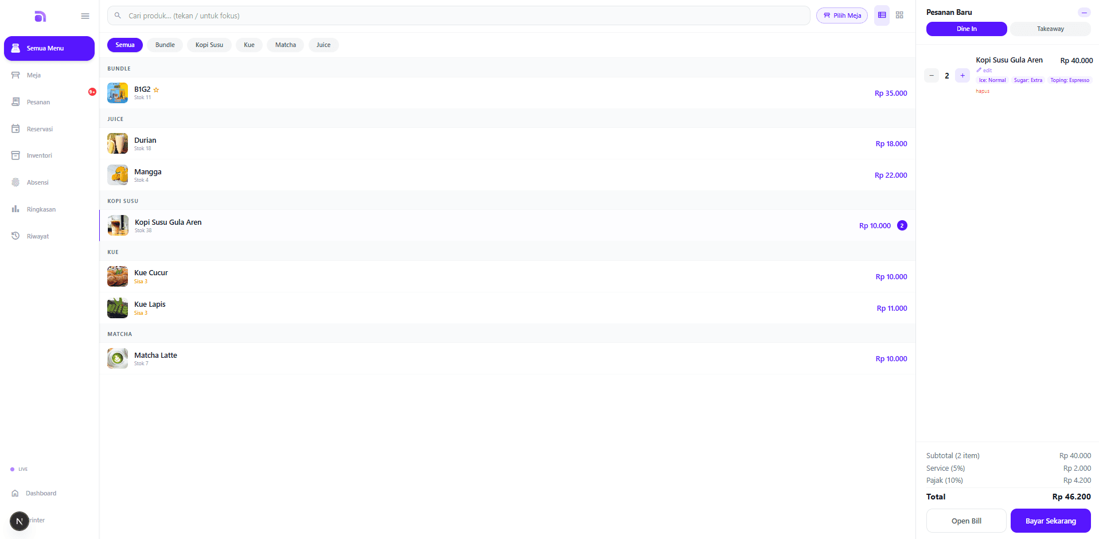Add Kue Lapis to the order
Viewport: 1099px width, 539px height.
point(507,308)
